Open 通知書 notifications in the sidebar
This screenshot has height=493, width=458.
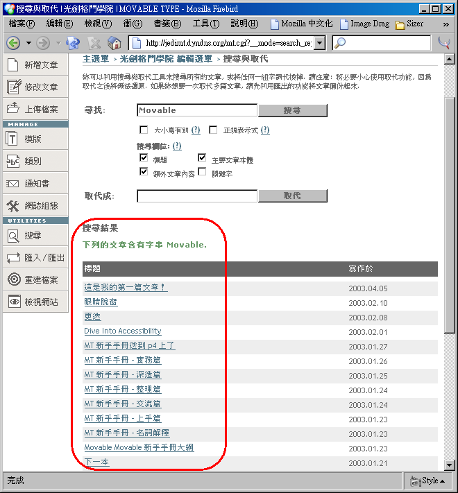coord(35,183)
